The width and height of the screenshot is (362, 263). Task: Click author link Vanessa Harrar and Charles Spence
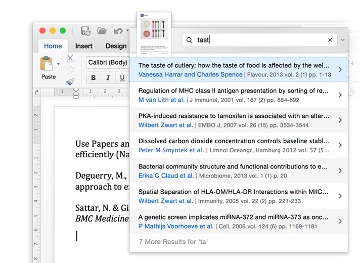(x=191, y=74)
